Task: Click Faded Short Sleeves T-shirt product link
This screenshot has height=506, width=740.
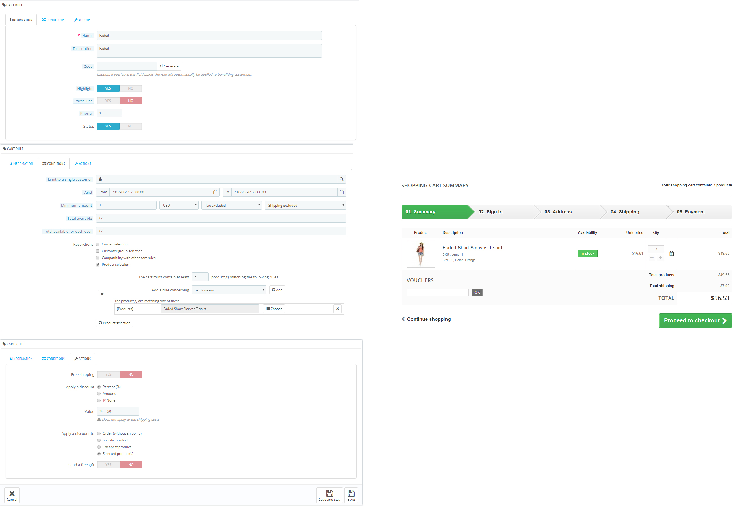Action: click(x=472, y=248)
